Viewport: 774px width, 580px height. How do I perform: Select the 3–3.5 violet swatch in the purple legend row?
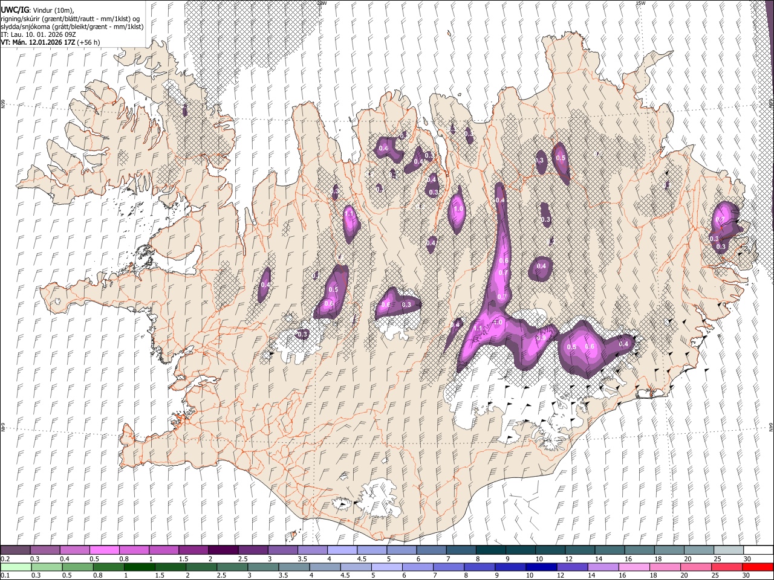(x=283, y=550)
